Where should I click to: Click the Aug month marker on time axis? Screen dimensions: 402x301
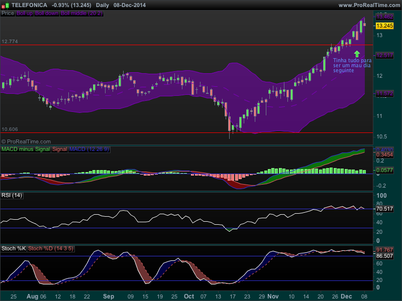pyautogui.click(x=32, y=296)
